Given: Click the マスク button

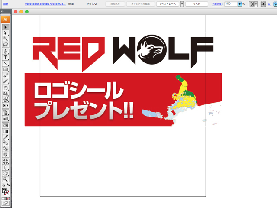Looking at the screenshot, I should click(x=196, y=4).
